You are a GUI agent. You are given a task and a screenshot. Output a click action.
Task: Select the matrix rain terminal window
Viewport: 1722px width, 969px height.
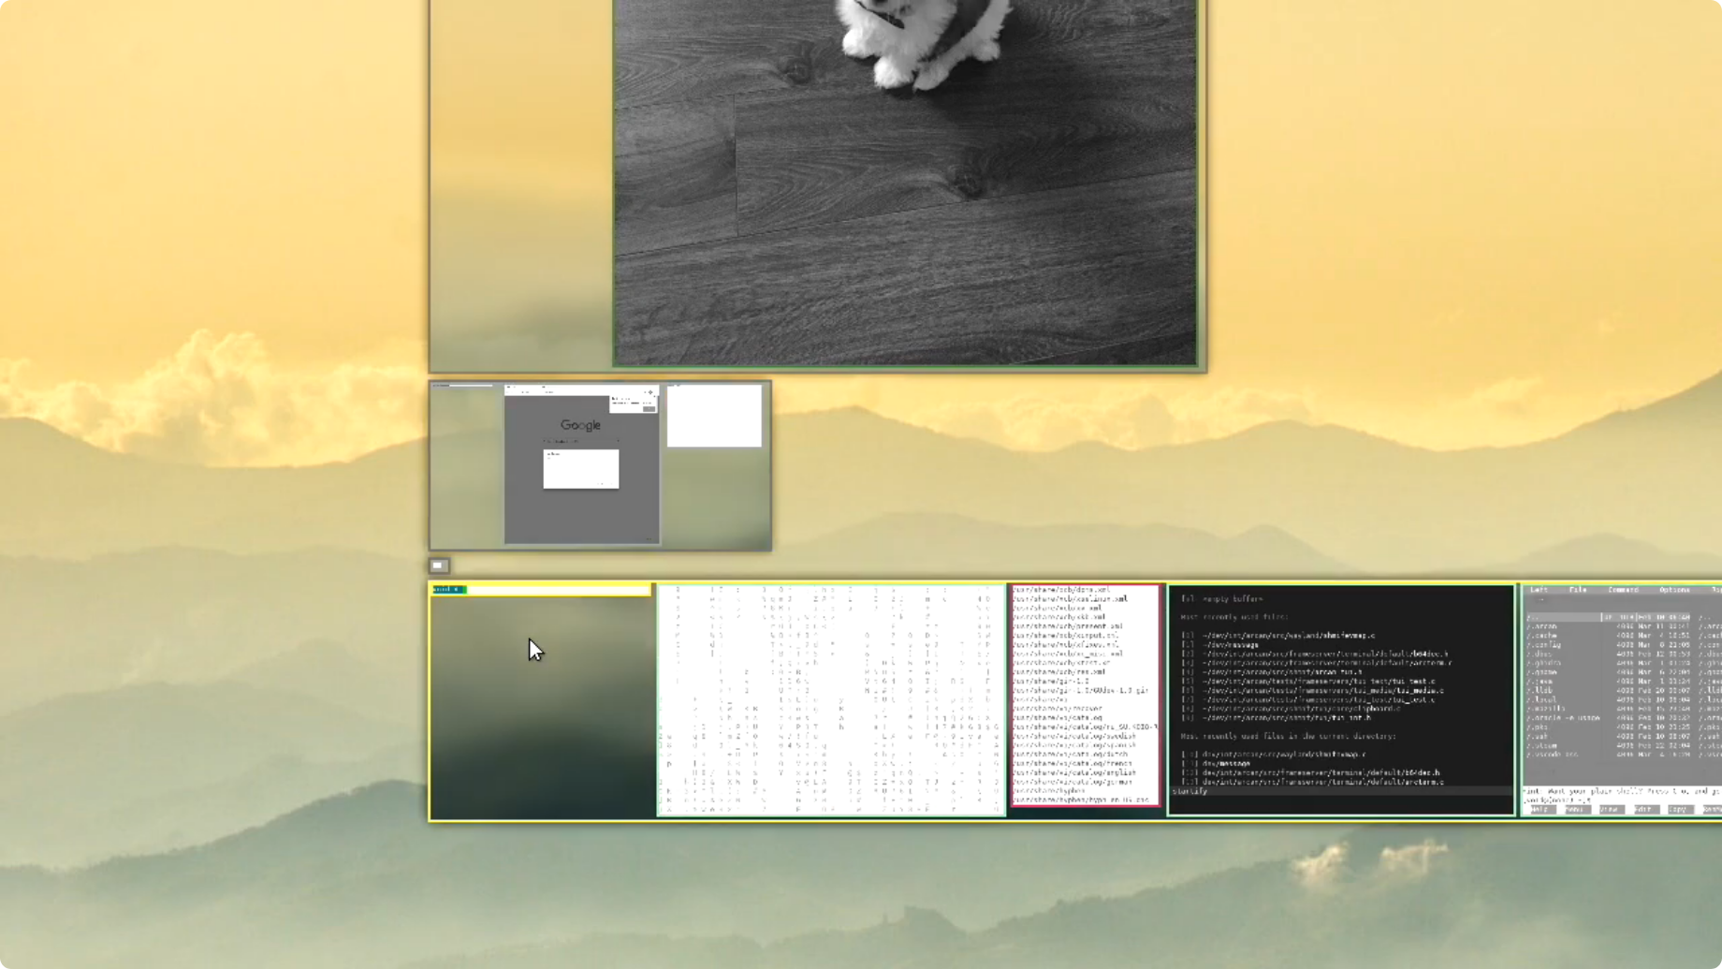831,700
